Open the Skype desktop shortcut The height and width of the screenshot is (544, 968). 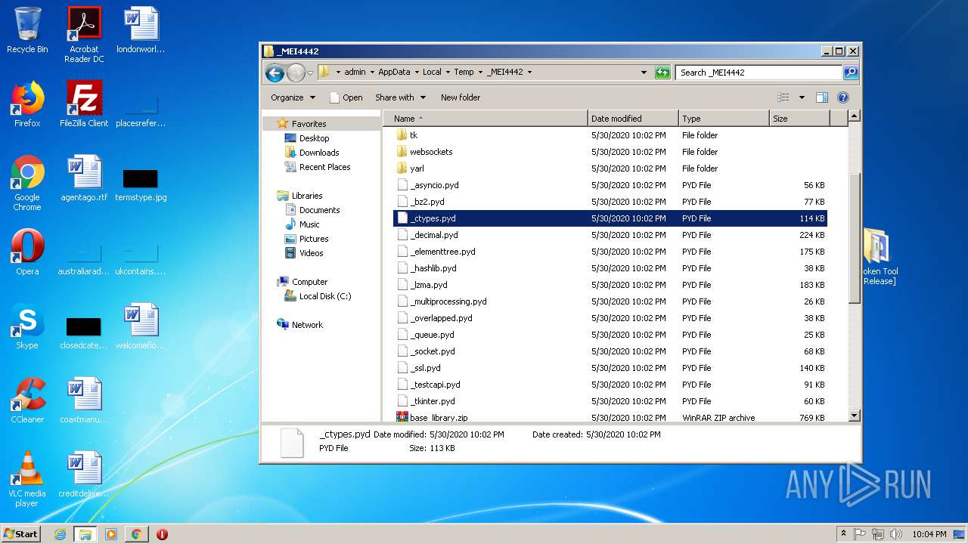tap(27, 326)
